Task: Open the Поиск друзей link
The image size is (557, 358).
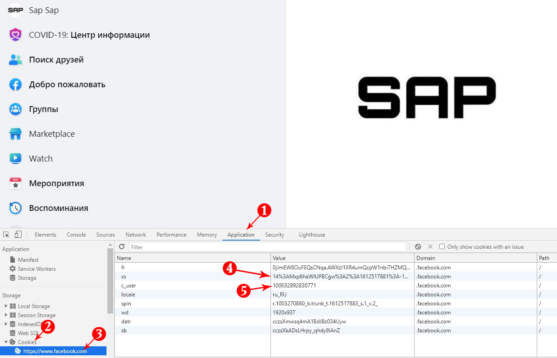Action: point(56,59)
